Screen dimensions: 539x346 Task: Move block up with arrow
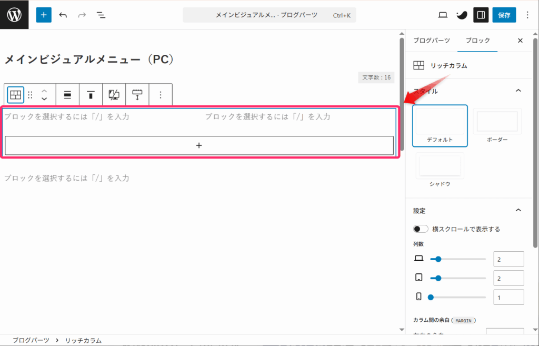[x=44, y=91]
